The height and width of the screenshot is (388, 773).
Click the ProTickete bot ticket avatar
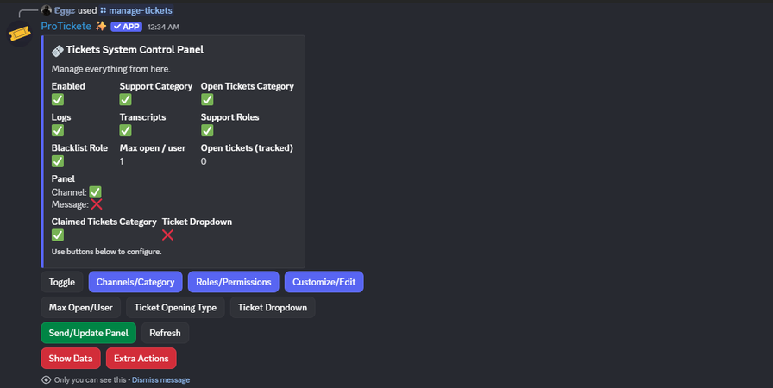click(20, 34)
